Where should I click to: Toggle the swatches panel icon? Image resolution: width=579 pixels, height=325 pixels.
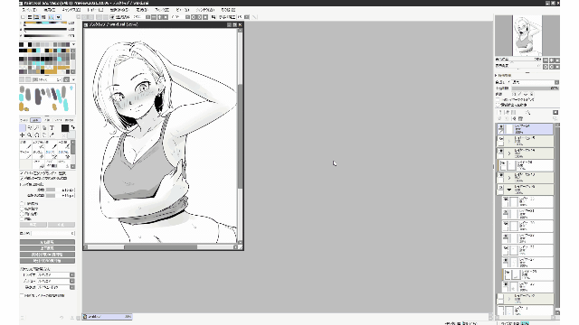coord(51,17)
